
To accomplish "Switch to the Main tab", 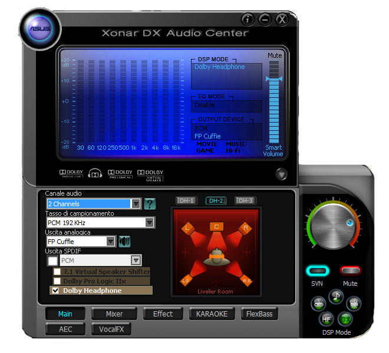I will click(65, 314).
